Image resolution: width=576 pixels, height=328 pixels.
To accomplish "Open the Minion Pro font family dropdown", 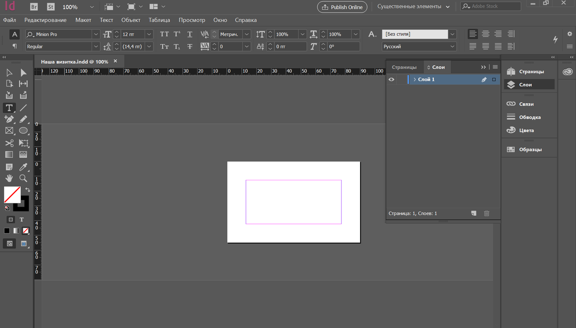I will [x=96, y=35].
